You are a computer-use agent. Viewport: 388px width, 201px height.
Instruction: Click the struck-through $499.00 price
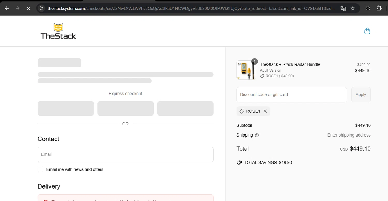pos(364,65)
